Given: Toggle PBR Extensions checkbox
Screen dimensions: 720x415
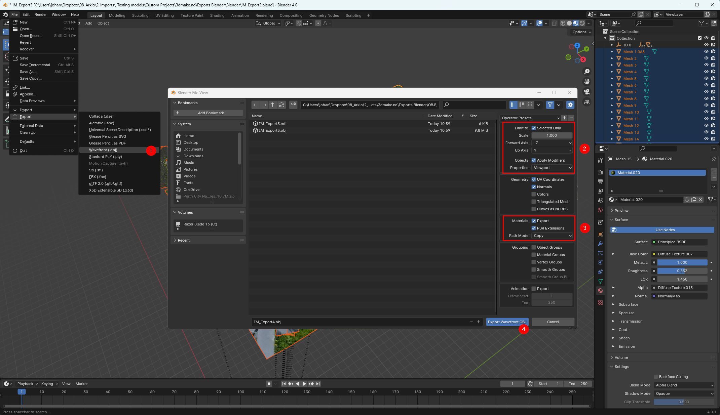Looking at the screenshot, I should [534, 228].
